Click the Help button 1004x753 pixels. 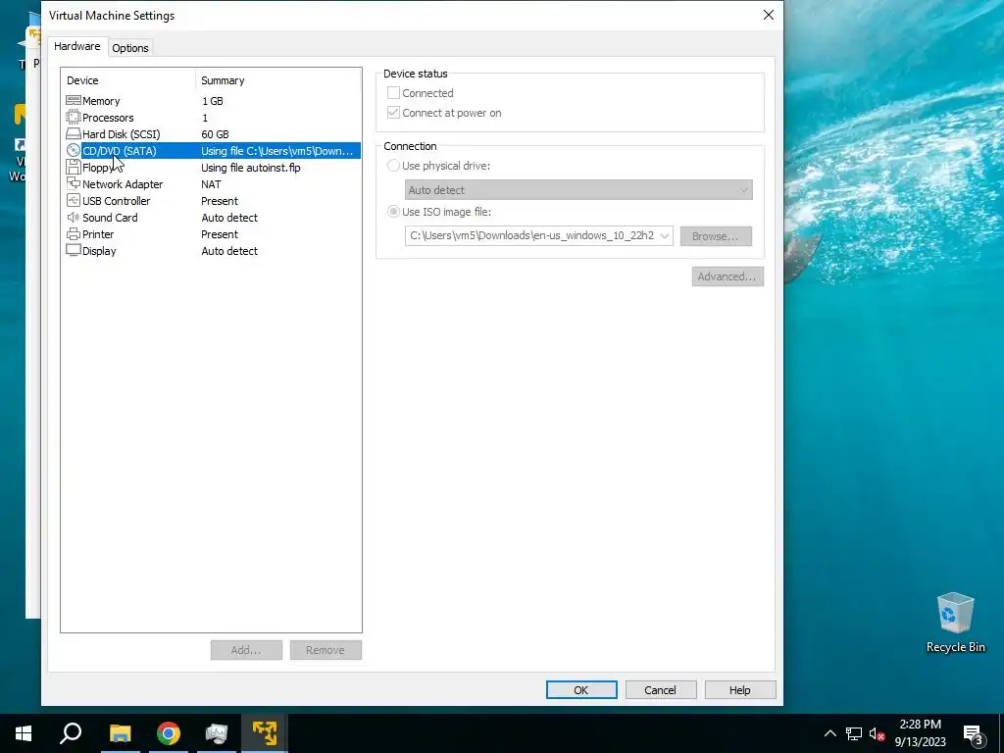pos(739,689)
